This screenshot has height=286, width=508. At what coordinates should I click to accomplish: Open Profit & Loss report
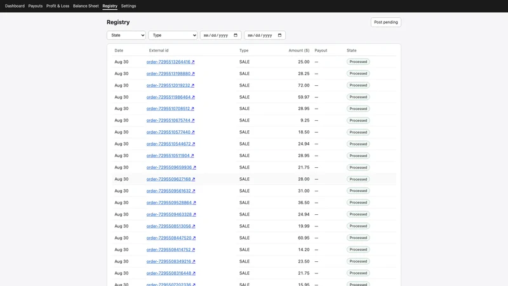pyautogui.click(x=58, y=6)
